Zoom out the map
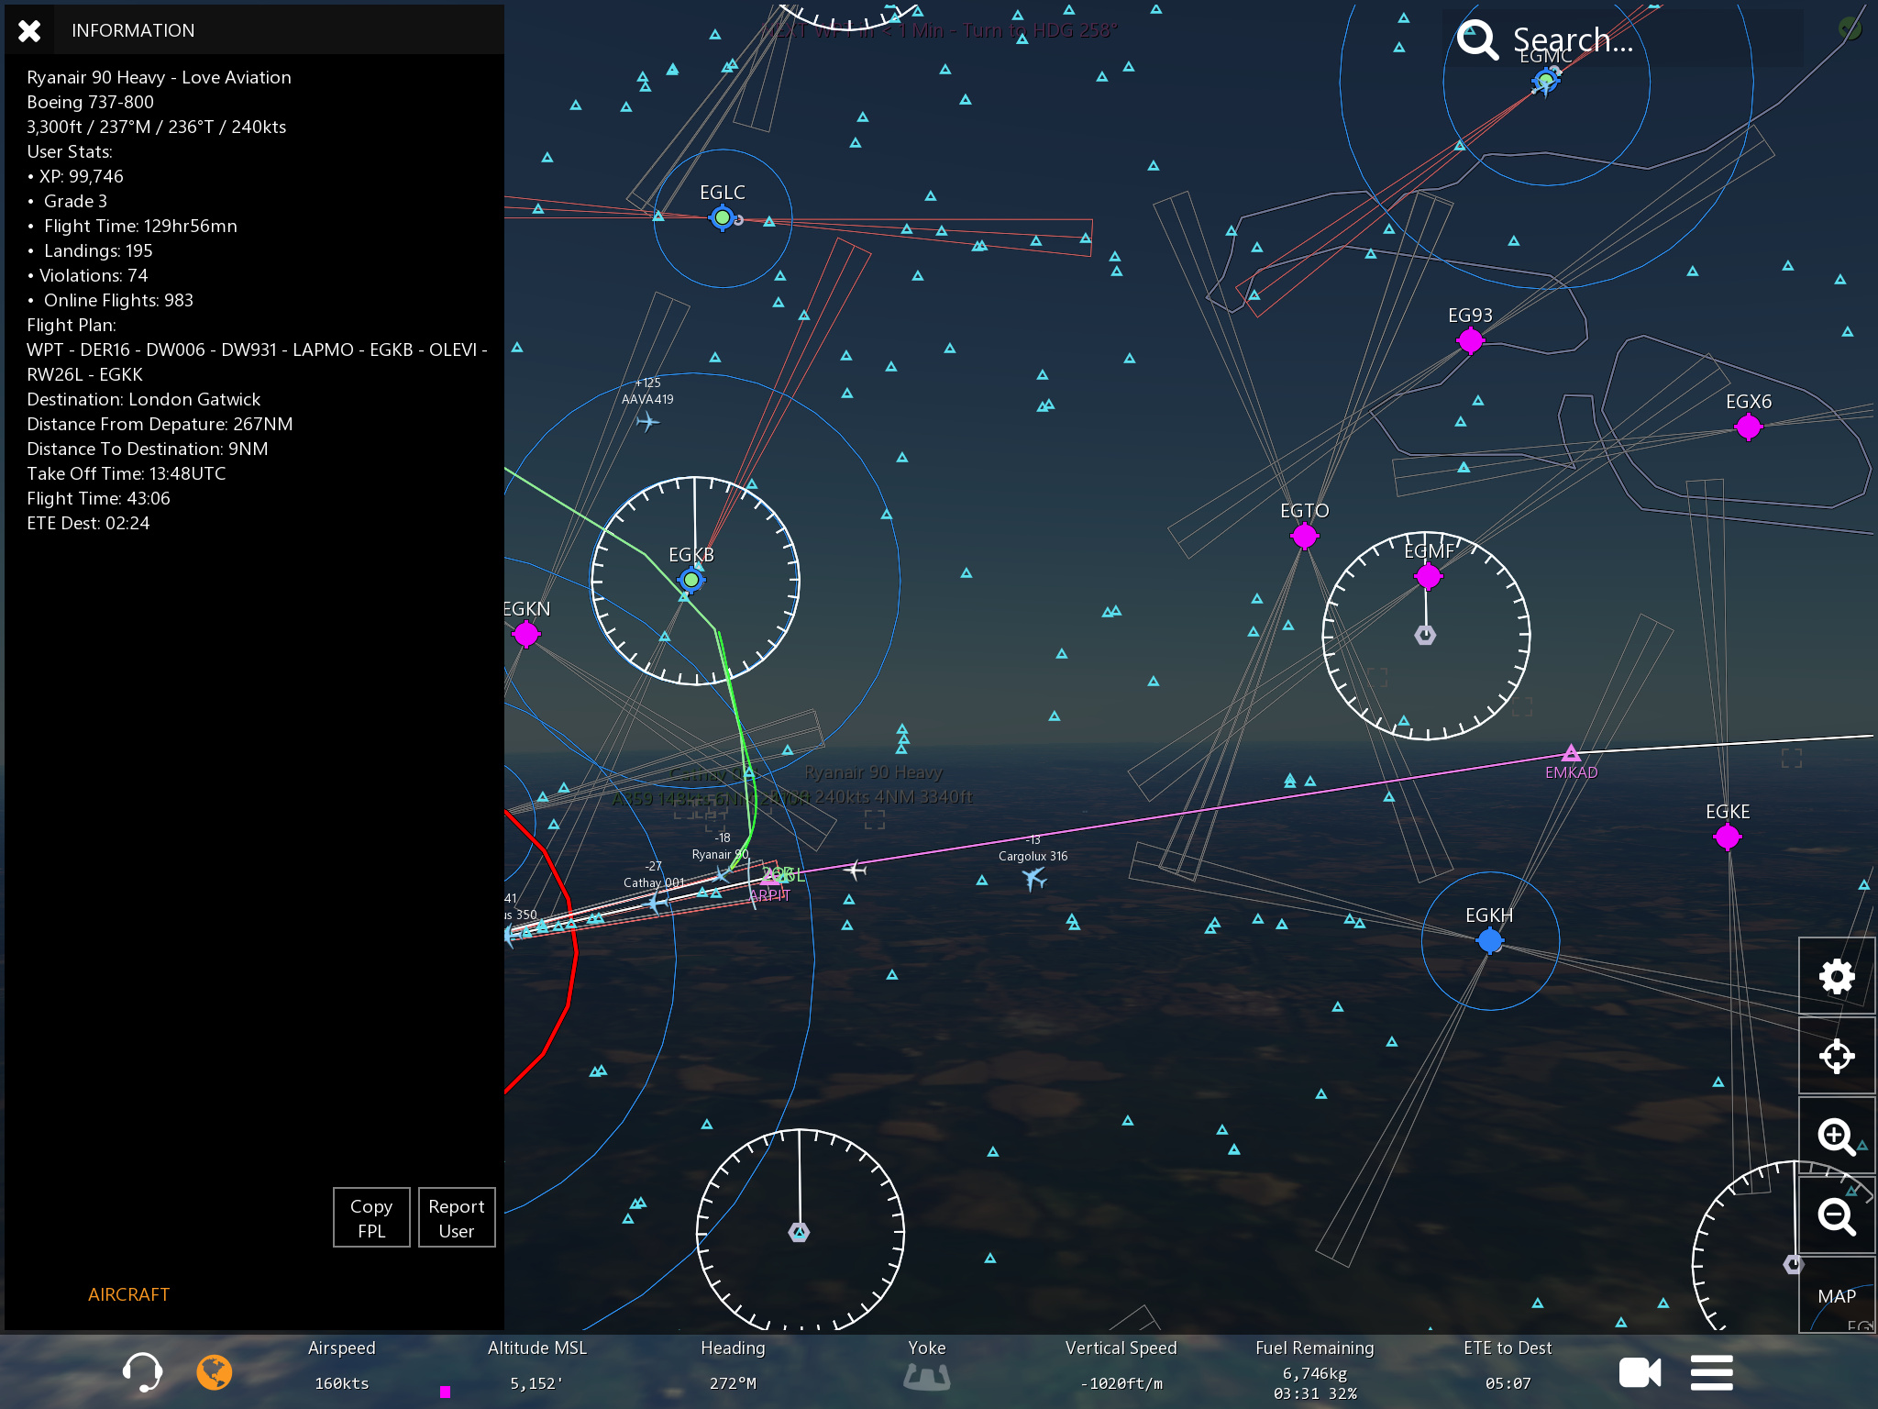 (1836, 1215)
